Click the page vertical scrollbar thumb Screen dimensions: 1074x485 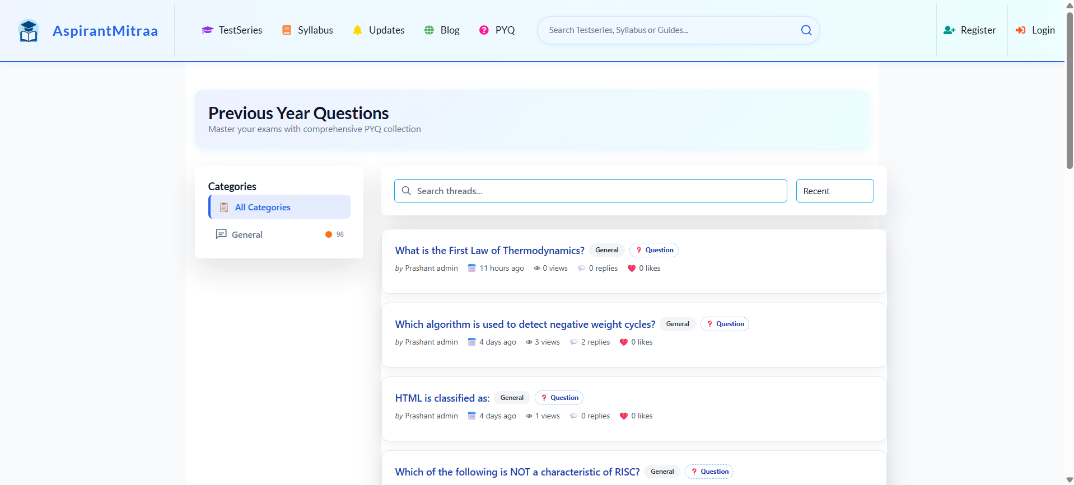pos(1070,90)
